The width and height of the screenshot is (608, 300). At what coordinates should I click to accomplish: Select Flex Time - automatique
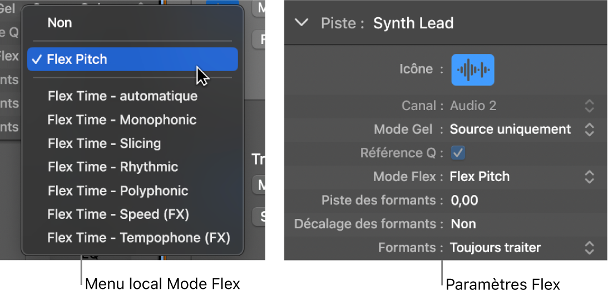122,96
